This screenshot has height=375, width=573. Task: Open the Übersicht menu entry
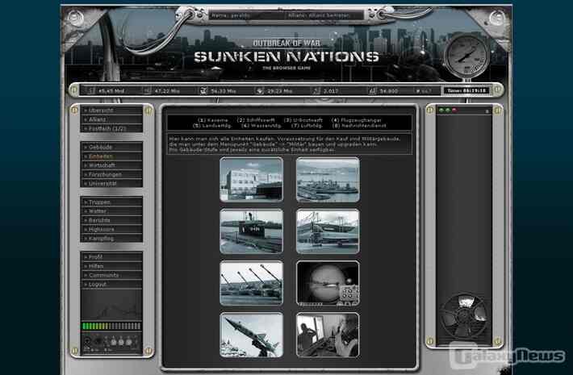(111, 110)
